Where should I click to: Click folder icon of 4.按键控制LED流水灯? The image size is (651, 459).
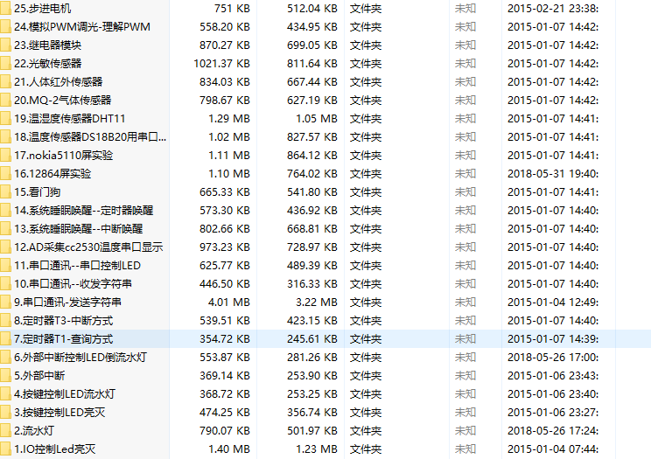click(5, 393)
